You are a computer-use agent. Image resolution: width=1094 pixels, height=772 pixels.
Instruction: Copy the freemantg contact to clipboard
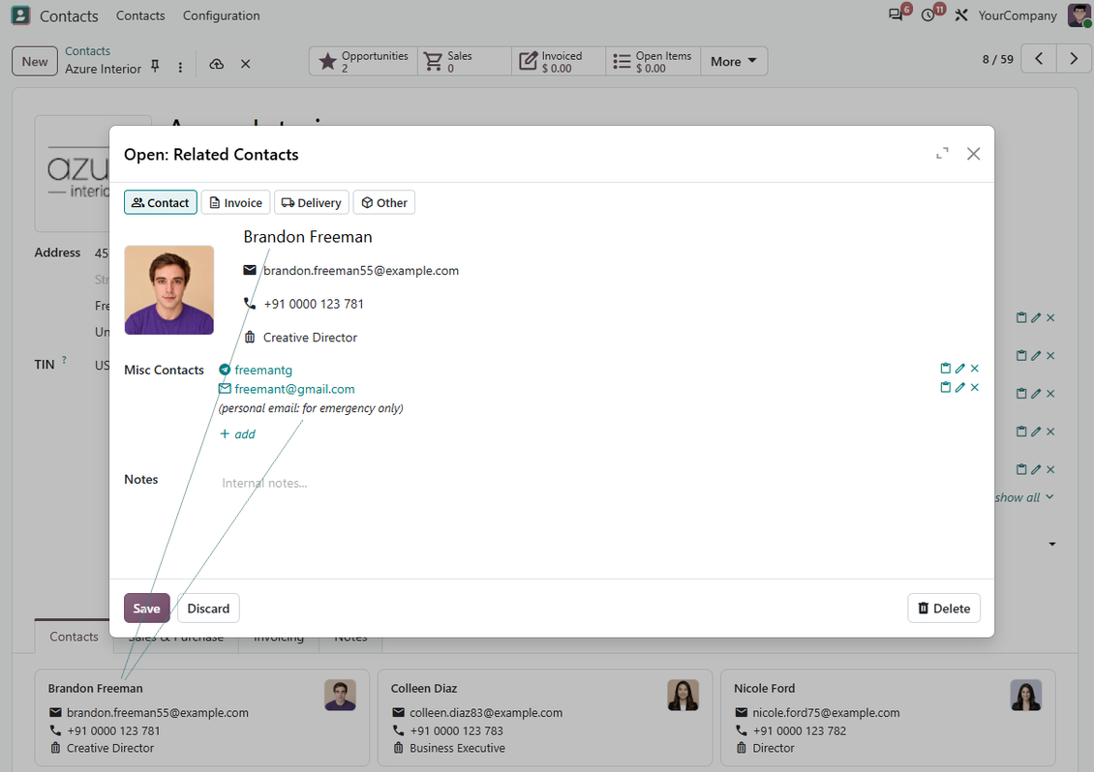(x=945, y=369)
